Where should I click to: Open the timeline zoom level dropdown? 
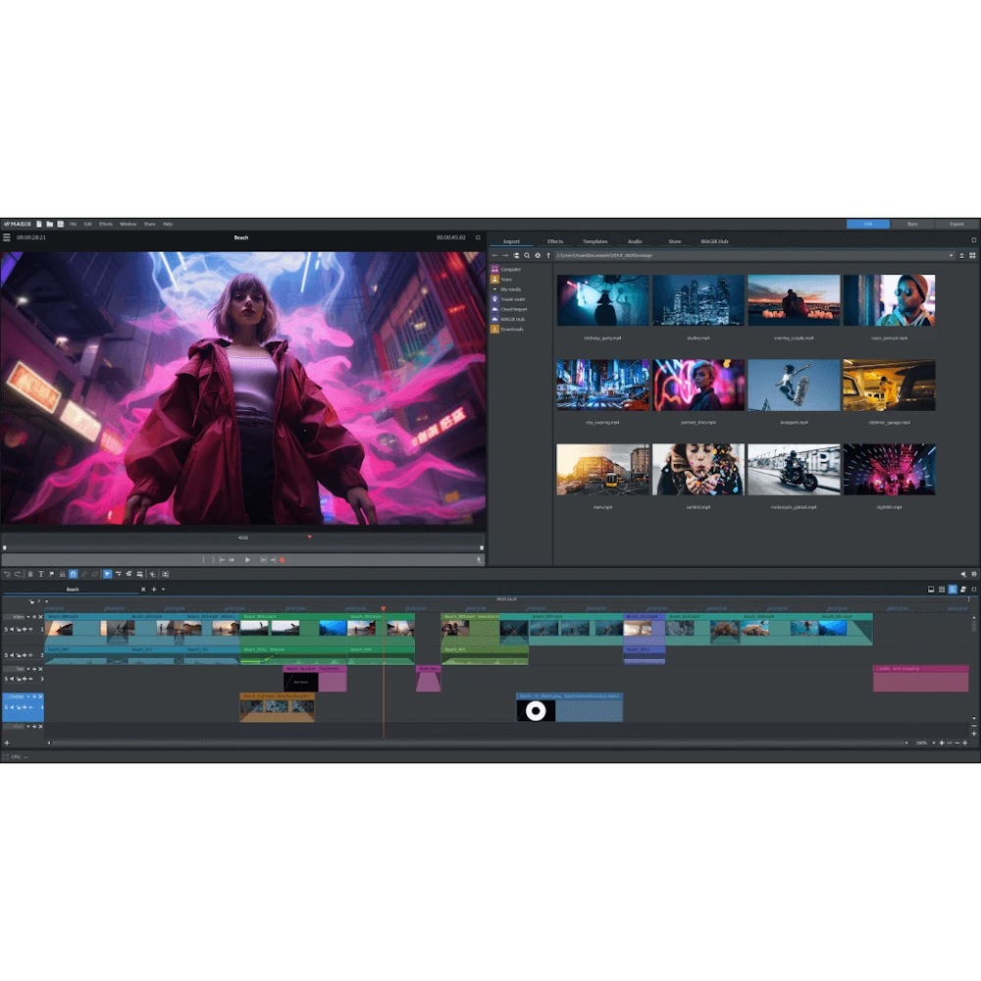934,743
